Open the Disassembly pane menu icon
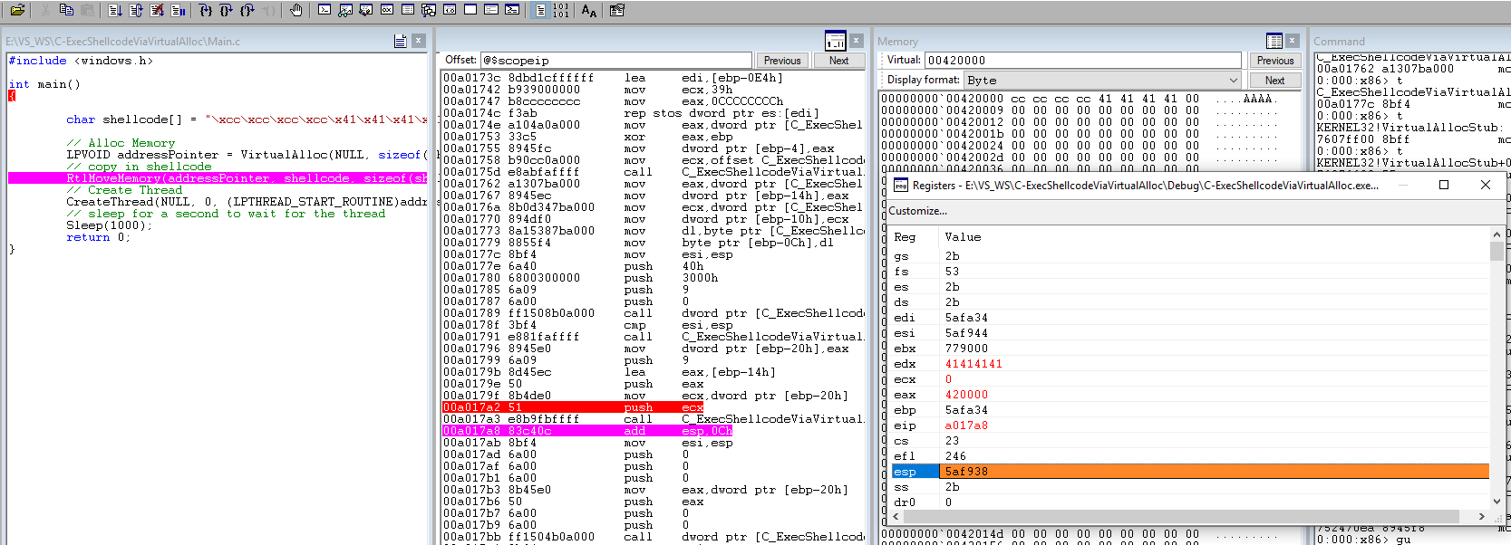Viewport: 1511px width, 545px height. coord(835,41)
